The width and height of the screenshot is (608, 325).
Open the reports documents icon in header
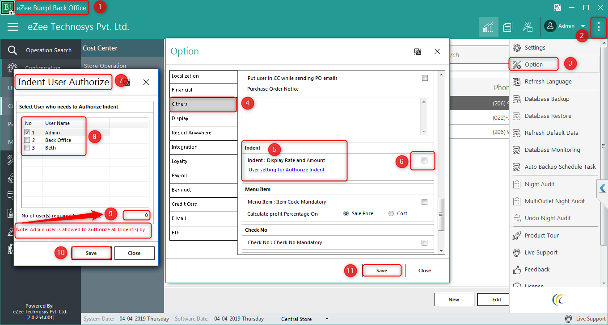coord(507,27)
